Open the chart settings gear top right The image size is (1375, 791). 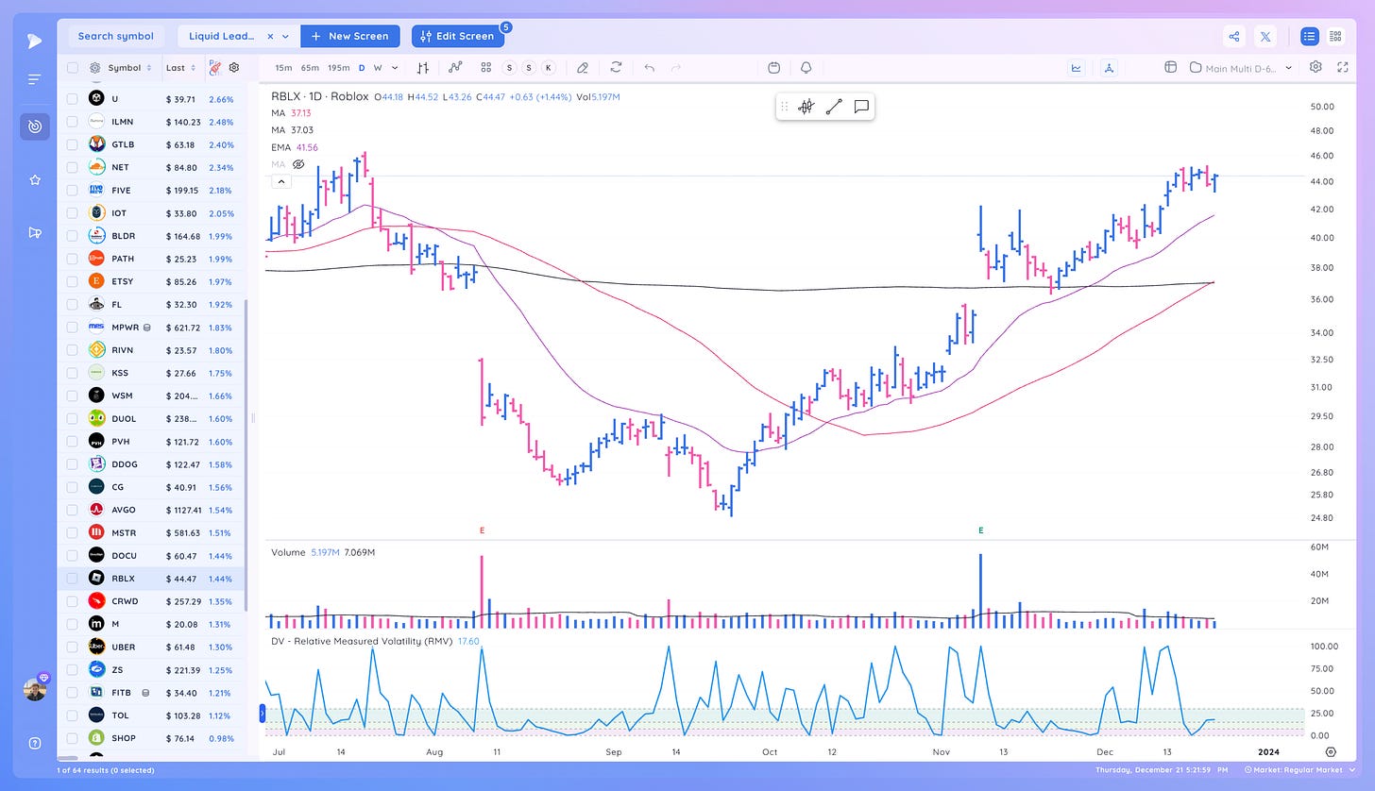(x=1316, y=67)
